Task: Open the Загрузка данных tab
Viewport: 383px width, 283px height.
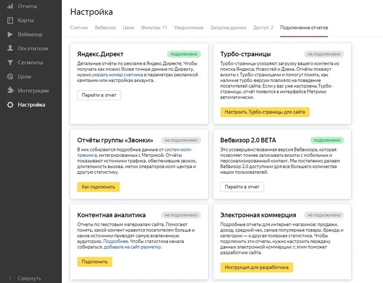Action: [x=228, y=28]
